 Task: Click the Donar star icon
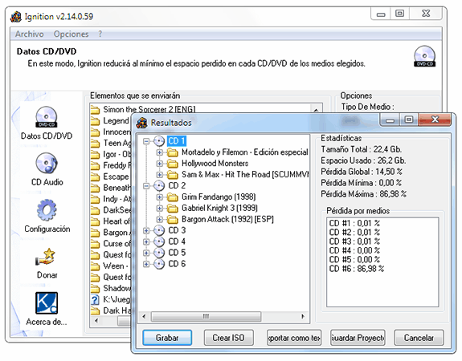click(46, 257)
